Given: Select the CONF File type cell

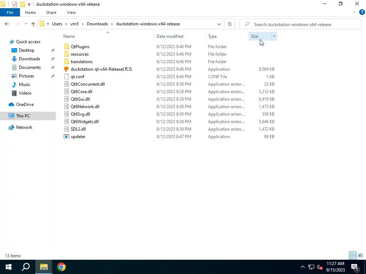Looking at the screenshot, I should (217, 76).
